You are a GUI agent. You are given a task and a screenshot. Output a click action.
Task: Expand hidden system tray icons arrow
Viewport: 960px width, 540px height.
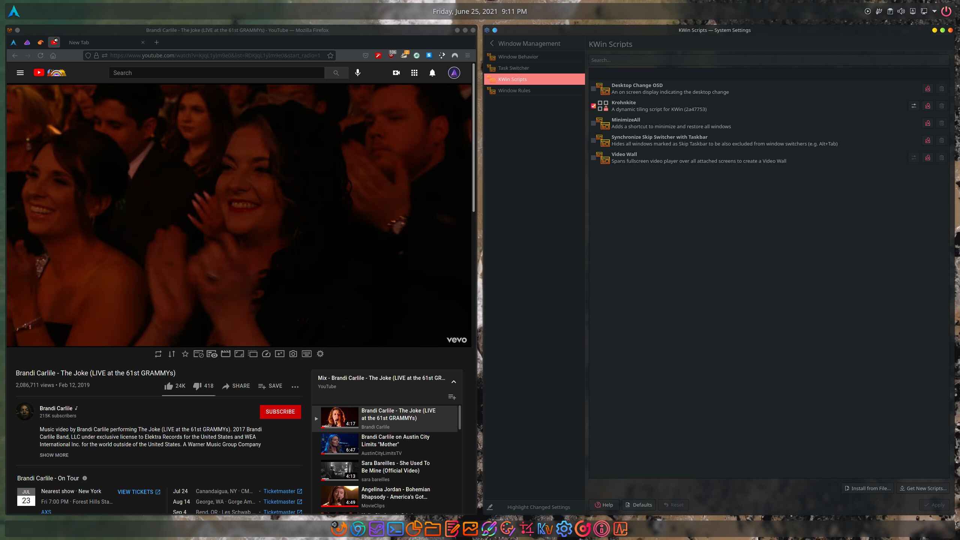click(934, 11)
